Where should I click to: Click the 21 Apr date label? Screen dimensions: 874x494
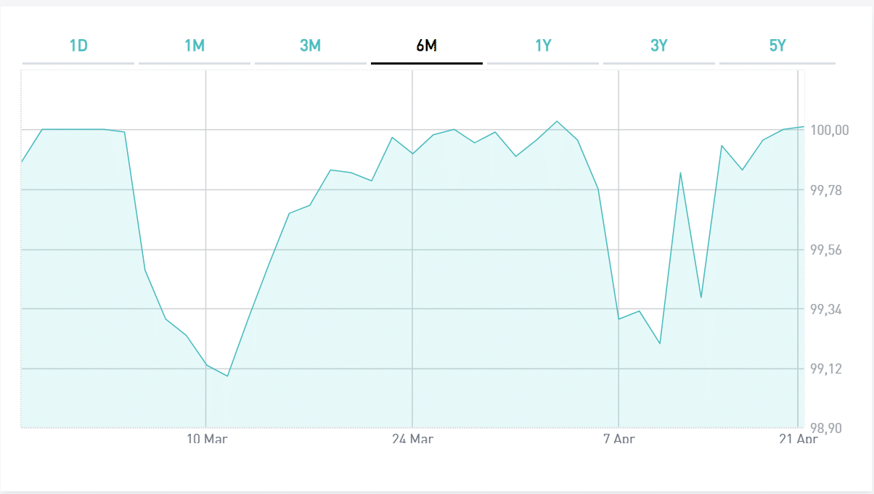(798, 438)
